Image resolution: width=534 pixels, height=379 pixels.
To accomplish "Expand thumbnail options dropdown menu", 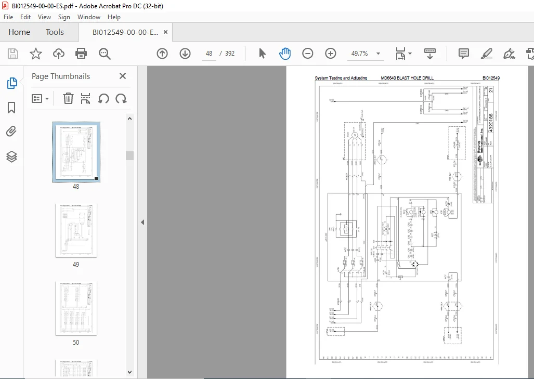I will 41,99.
